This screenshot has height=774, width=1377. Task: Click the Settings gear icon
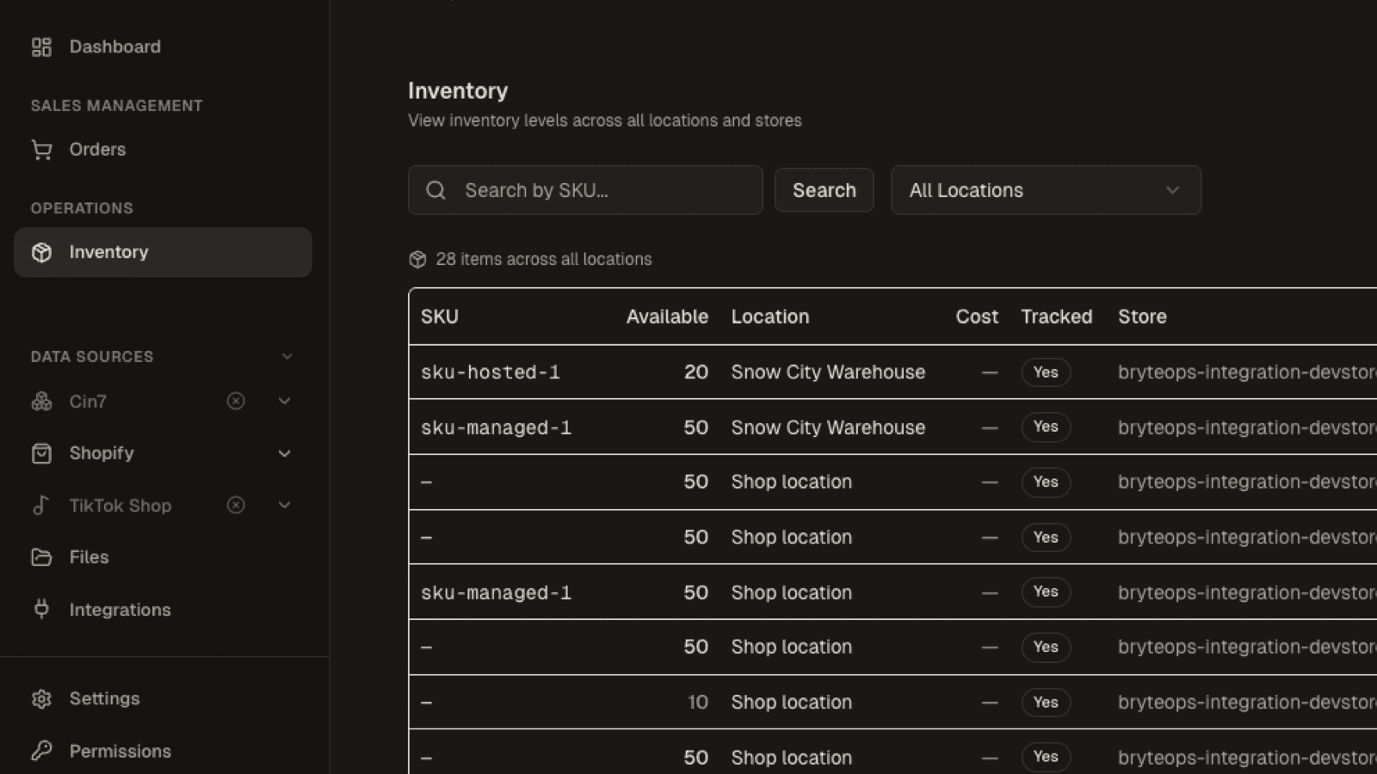tap(41, 698)
